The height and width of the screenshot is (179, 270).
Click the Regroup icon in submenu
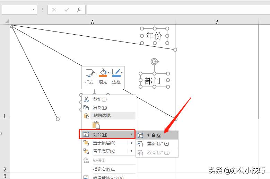[140, 144]
